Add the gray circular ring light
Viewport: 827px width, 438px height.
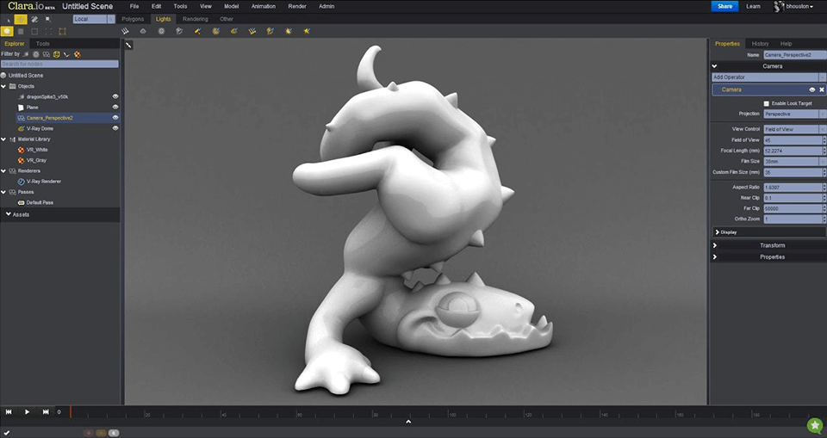coord(161,31)
